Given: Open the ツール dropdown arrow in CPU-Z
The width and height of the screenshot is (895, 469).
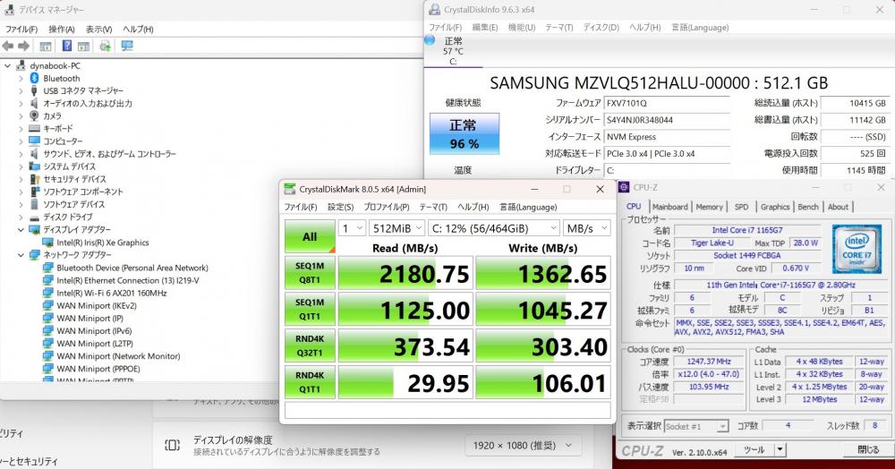Looking at the screenshot, I should [780, 449].
